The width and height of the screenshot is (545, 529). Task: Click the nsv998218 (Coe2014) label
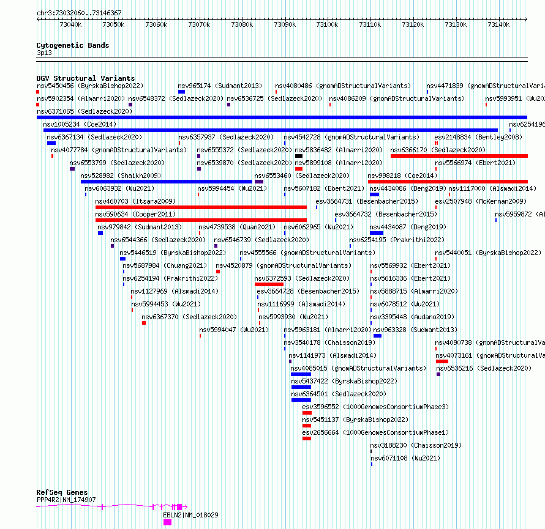coord(402,176)
